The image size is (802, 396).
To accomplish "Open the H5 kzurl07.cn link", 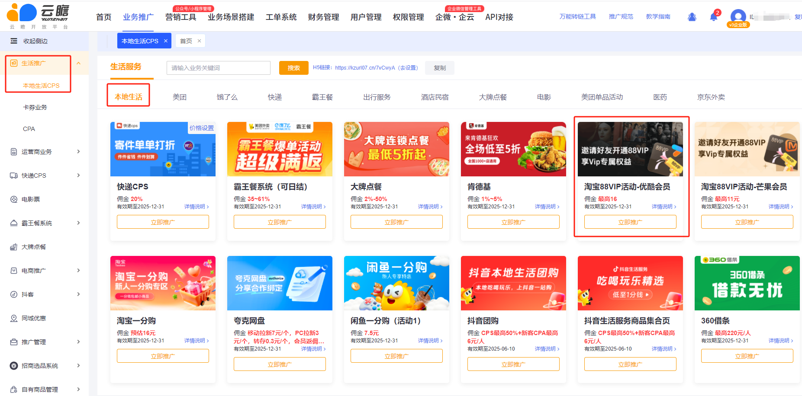I will (365, 68).
